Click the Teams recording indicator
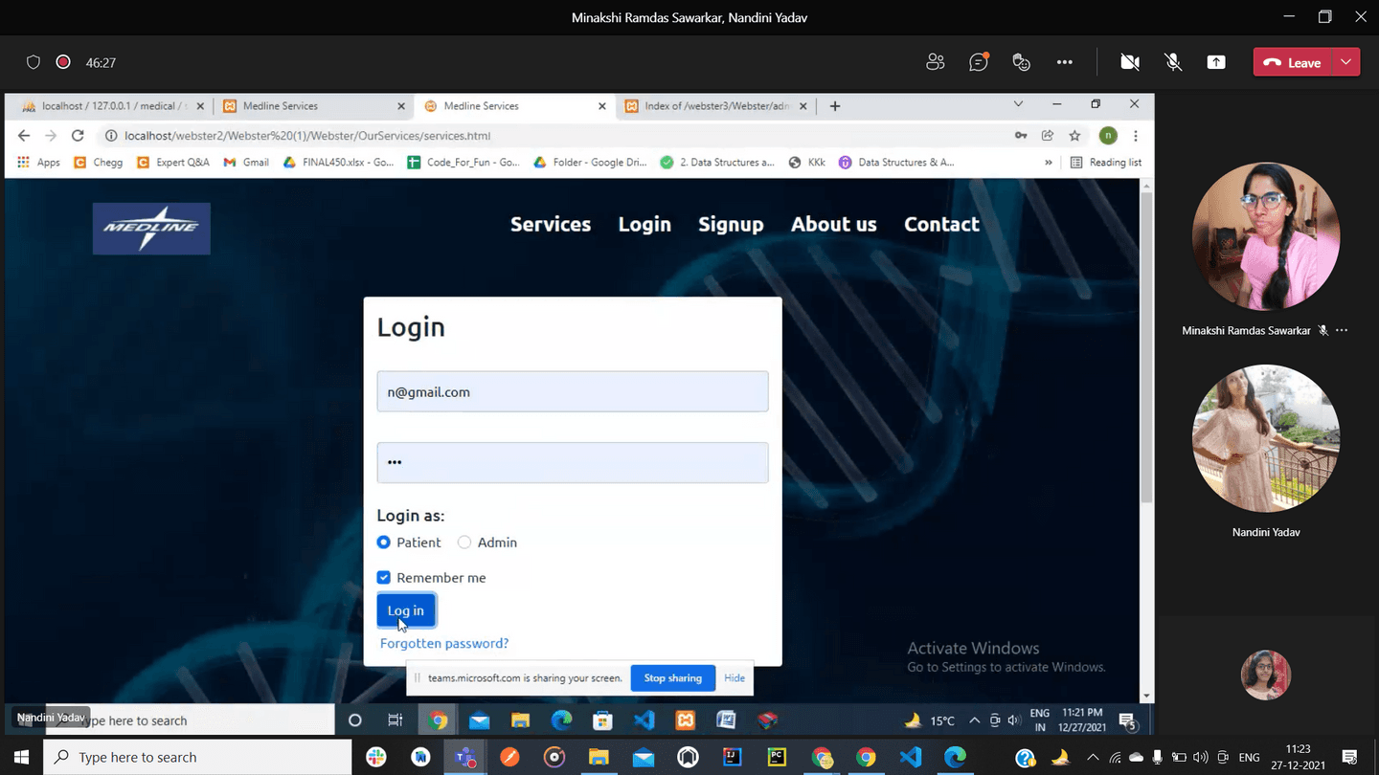1379x775 pixels. (63, 62)
